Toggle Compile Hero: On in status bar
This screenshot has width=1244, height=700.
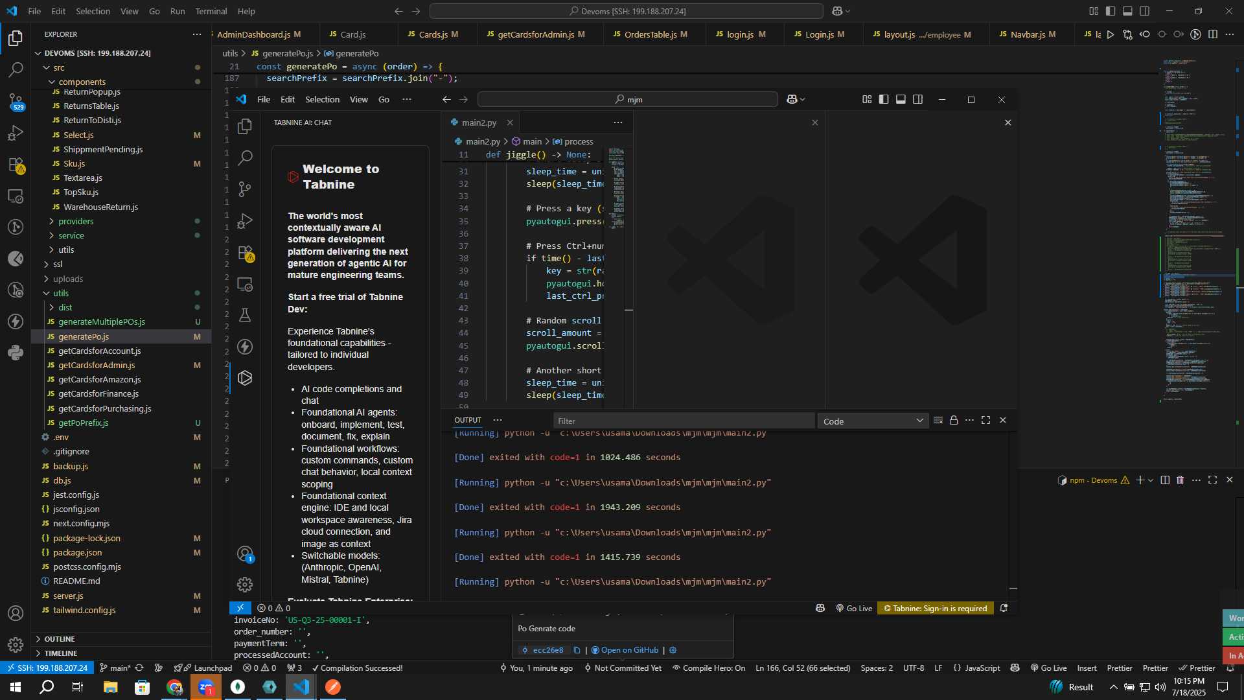tap(709, 668)
